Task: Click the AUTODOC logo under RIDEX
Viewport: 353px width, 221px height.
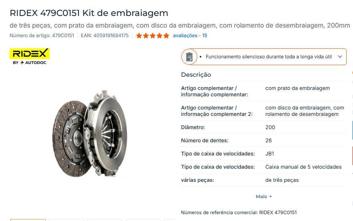Action: (30, 62)
